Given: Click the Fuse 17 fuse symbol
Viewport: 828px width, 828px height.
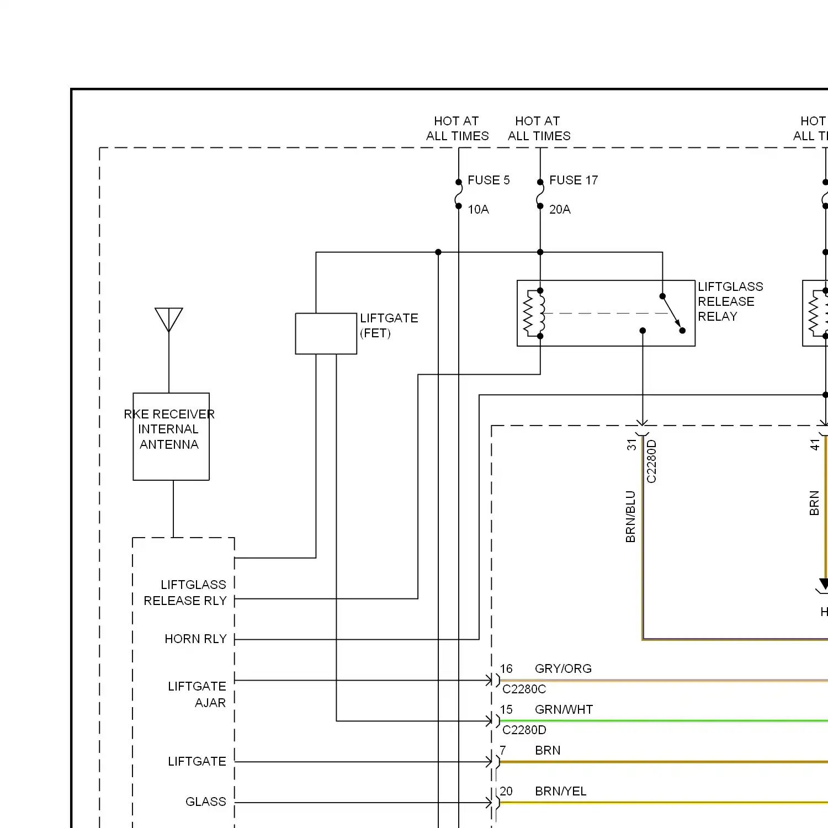Looking at the screenshot, I should coord(540,194).
